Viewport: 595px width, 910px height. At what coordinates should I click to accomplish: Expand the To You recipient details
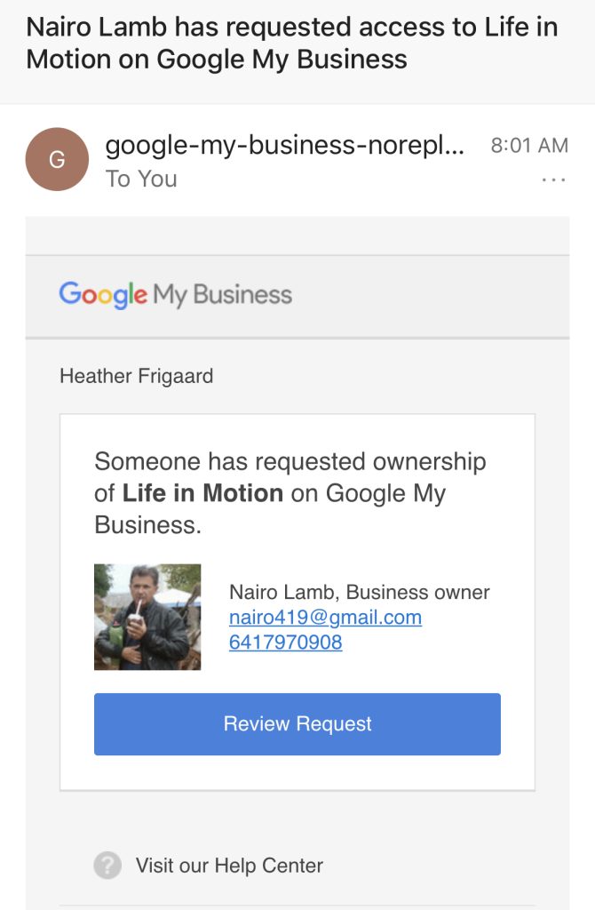pos(141,179)
